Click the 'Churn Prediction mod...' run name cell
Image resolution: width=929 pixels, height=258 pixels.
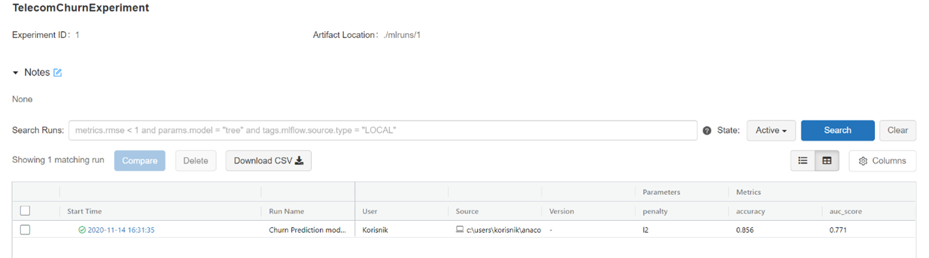(308, 230)
